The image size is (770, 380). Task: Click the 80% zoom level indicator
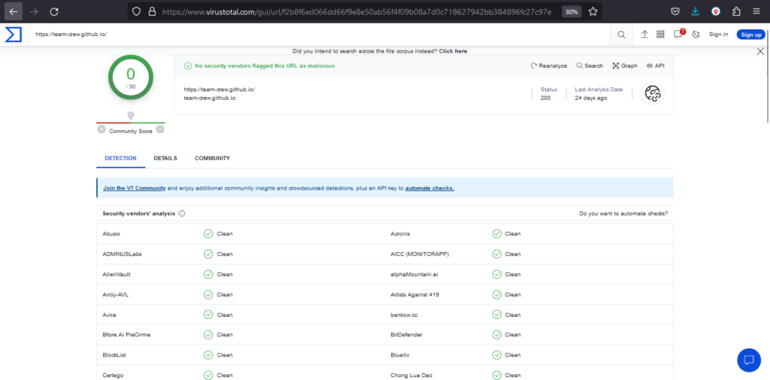(x=571, y=12)
